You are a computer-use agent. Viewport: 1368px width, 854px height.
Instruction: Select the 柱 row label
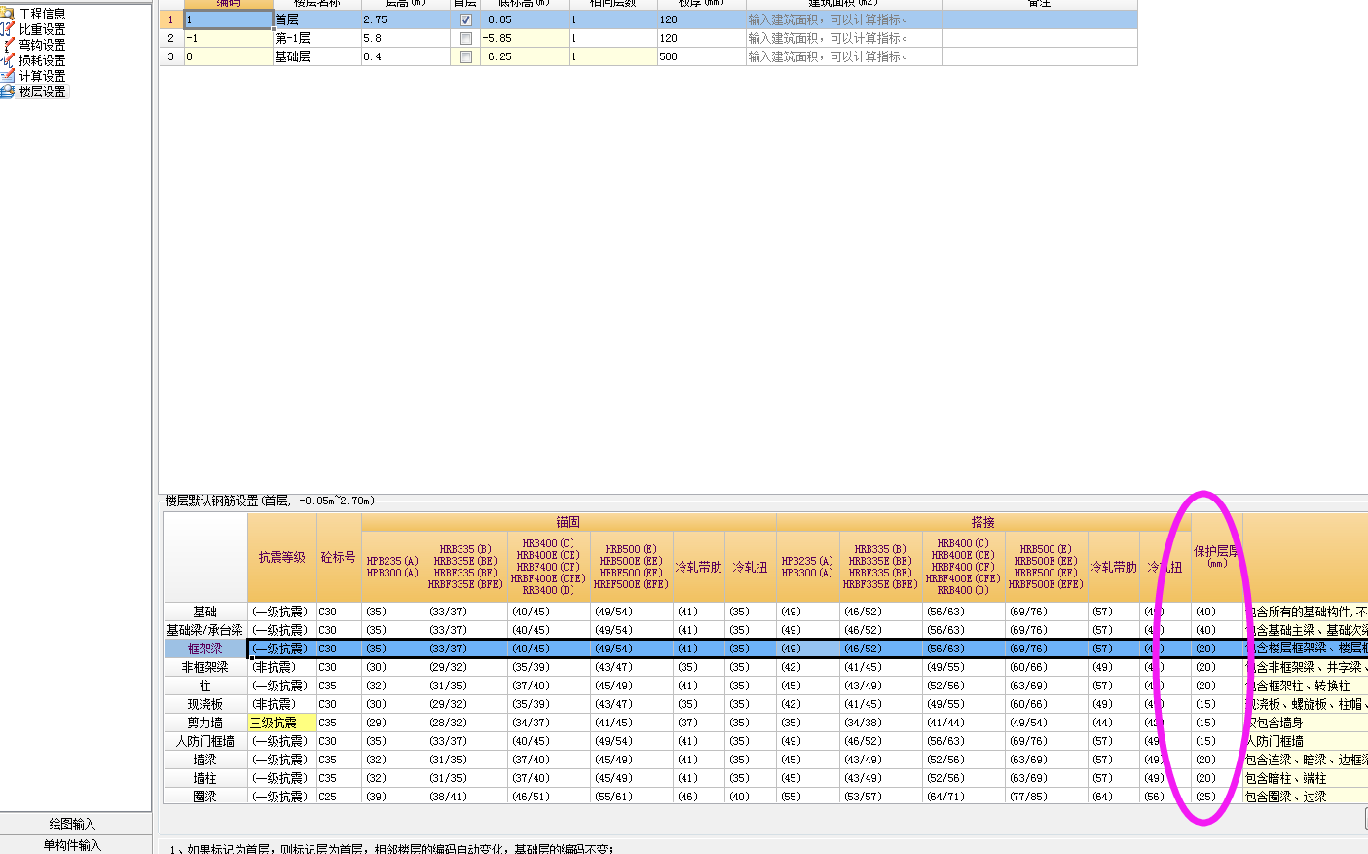pos(204,686)
